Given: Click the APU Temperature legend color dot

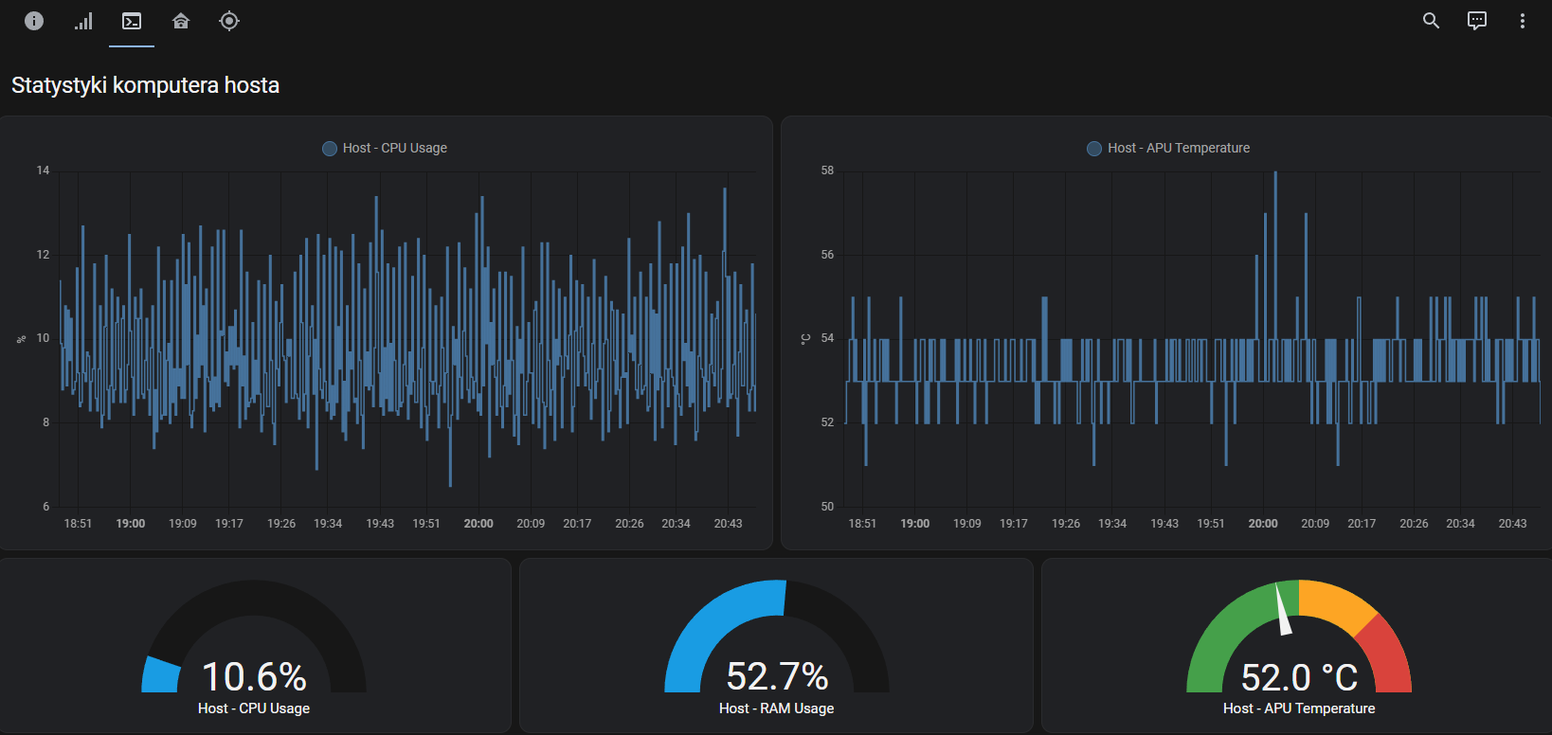Looking at the screenshot, I should point(1094,149).
